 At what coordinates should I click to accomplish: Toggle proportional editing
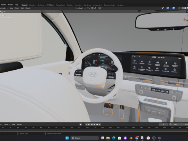100,8
